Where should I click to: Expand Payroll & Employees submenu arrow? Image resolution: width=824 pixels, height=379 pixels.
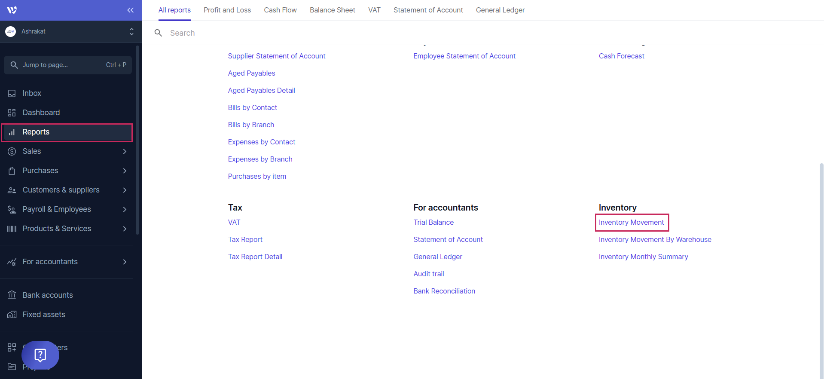[x=125, y=209]
